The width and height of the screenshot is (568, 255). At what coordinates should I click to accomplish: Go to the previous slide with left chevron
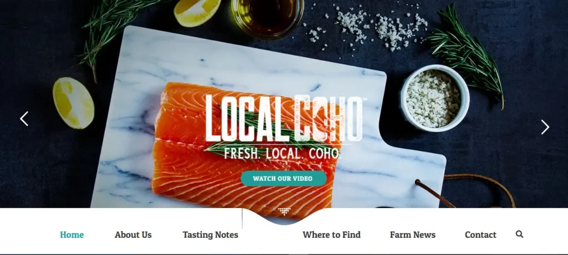(24, 119)
